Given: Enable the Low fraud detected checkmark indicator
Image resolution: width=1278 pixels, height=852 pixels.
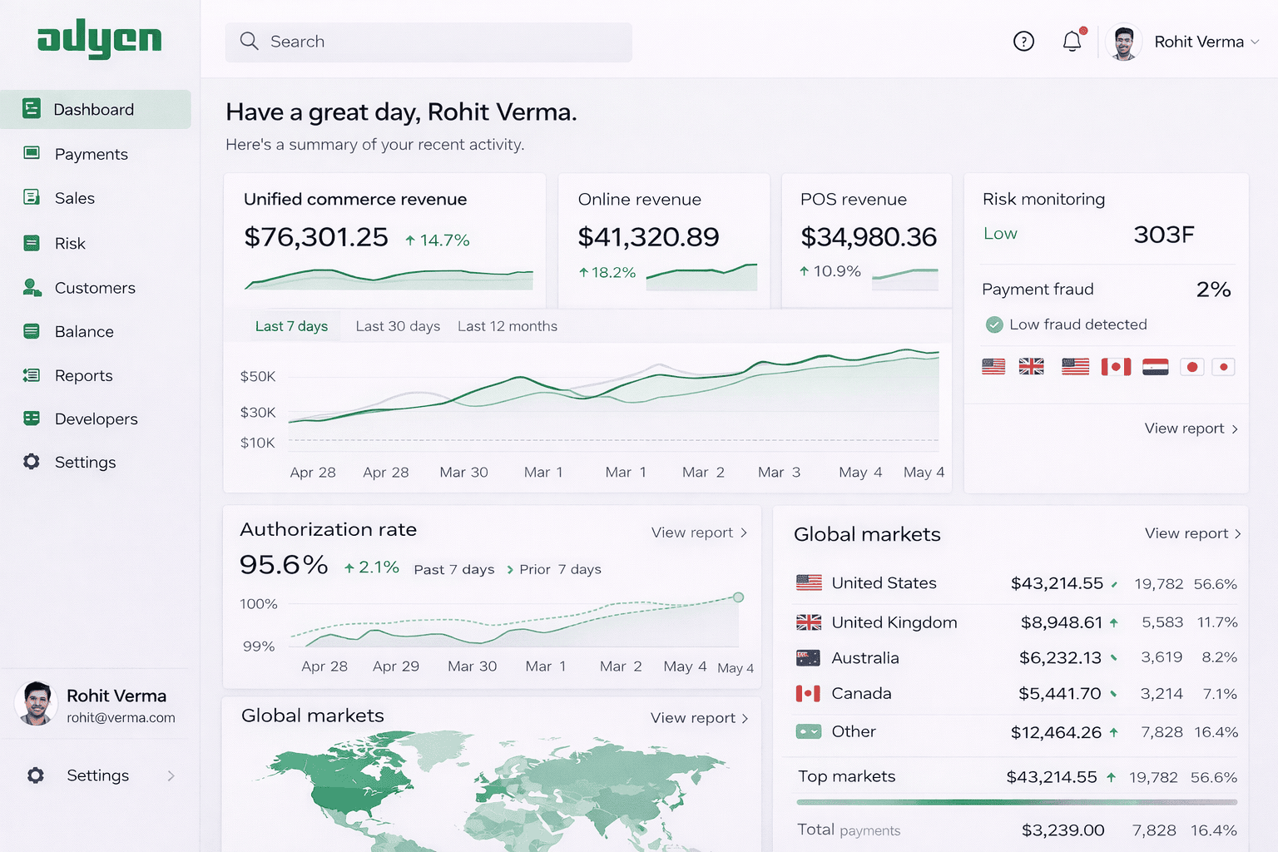Looking at the screenshot, I should pos(993,324).
